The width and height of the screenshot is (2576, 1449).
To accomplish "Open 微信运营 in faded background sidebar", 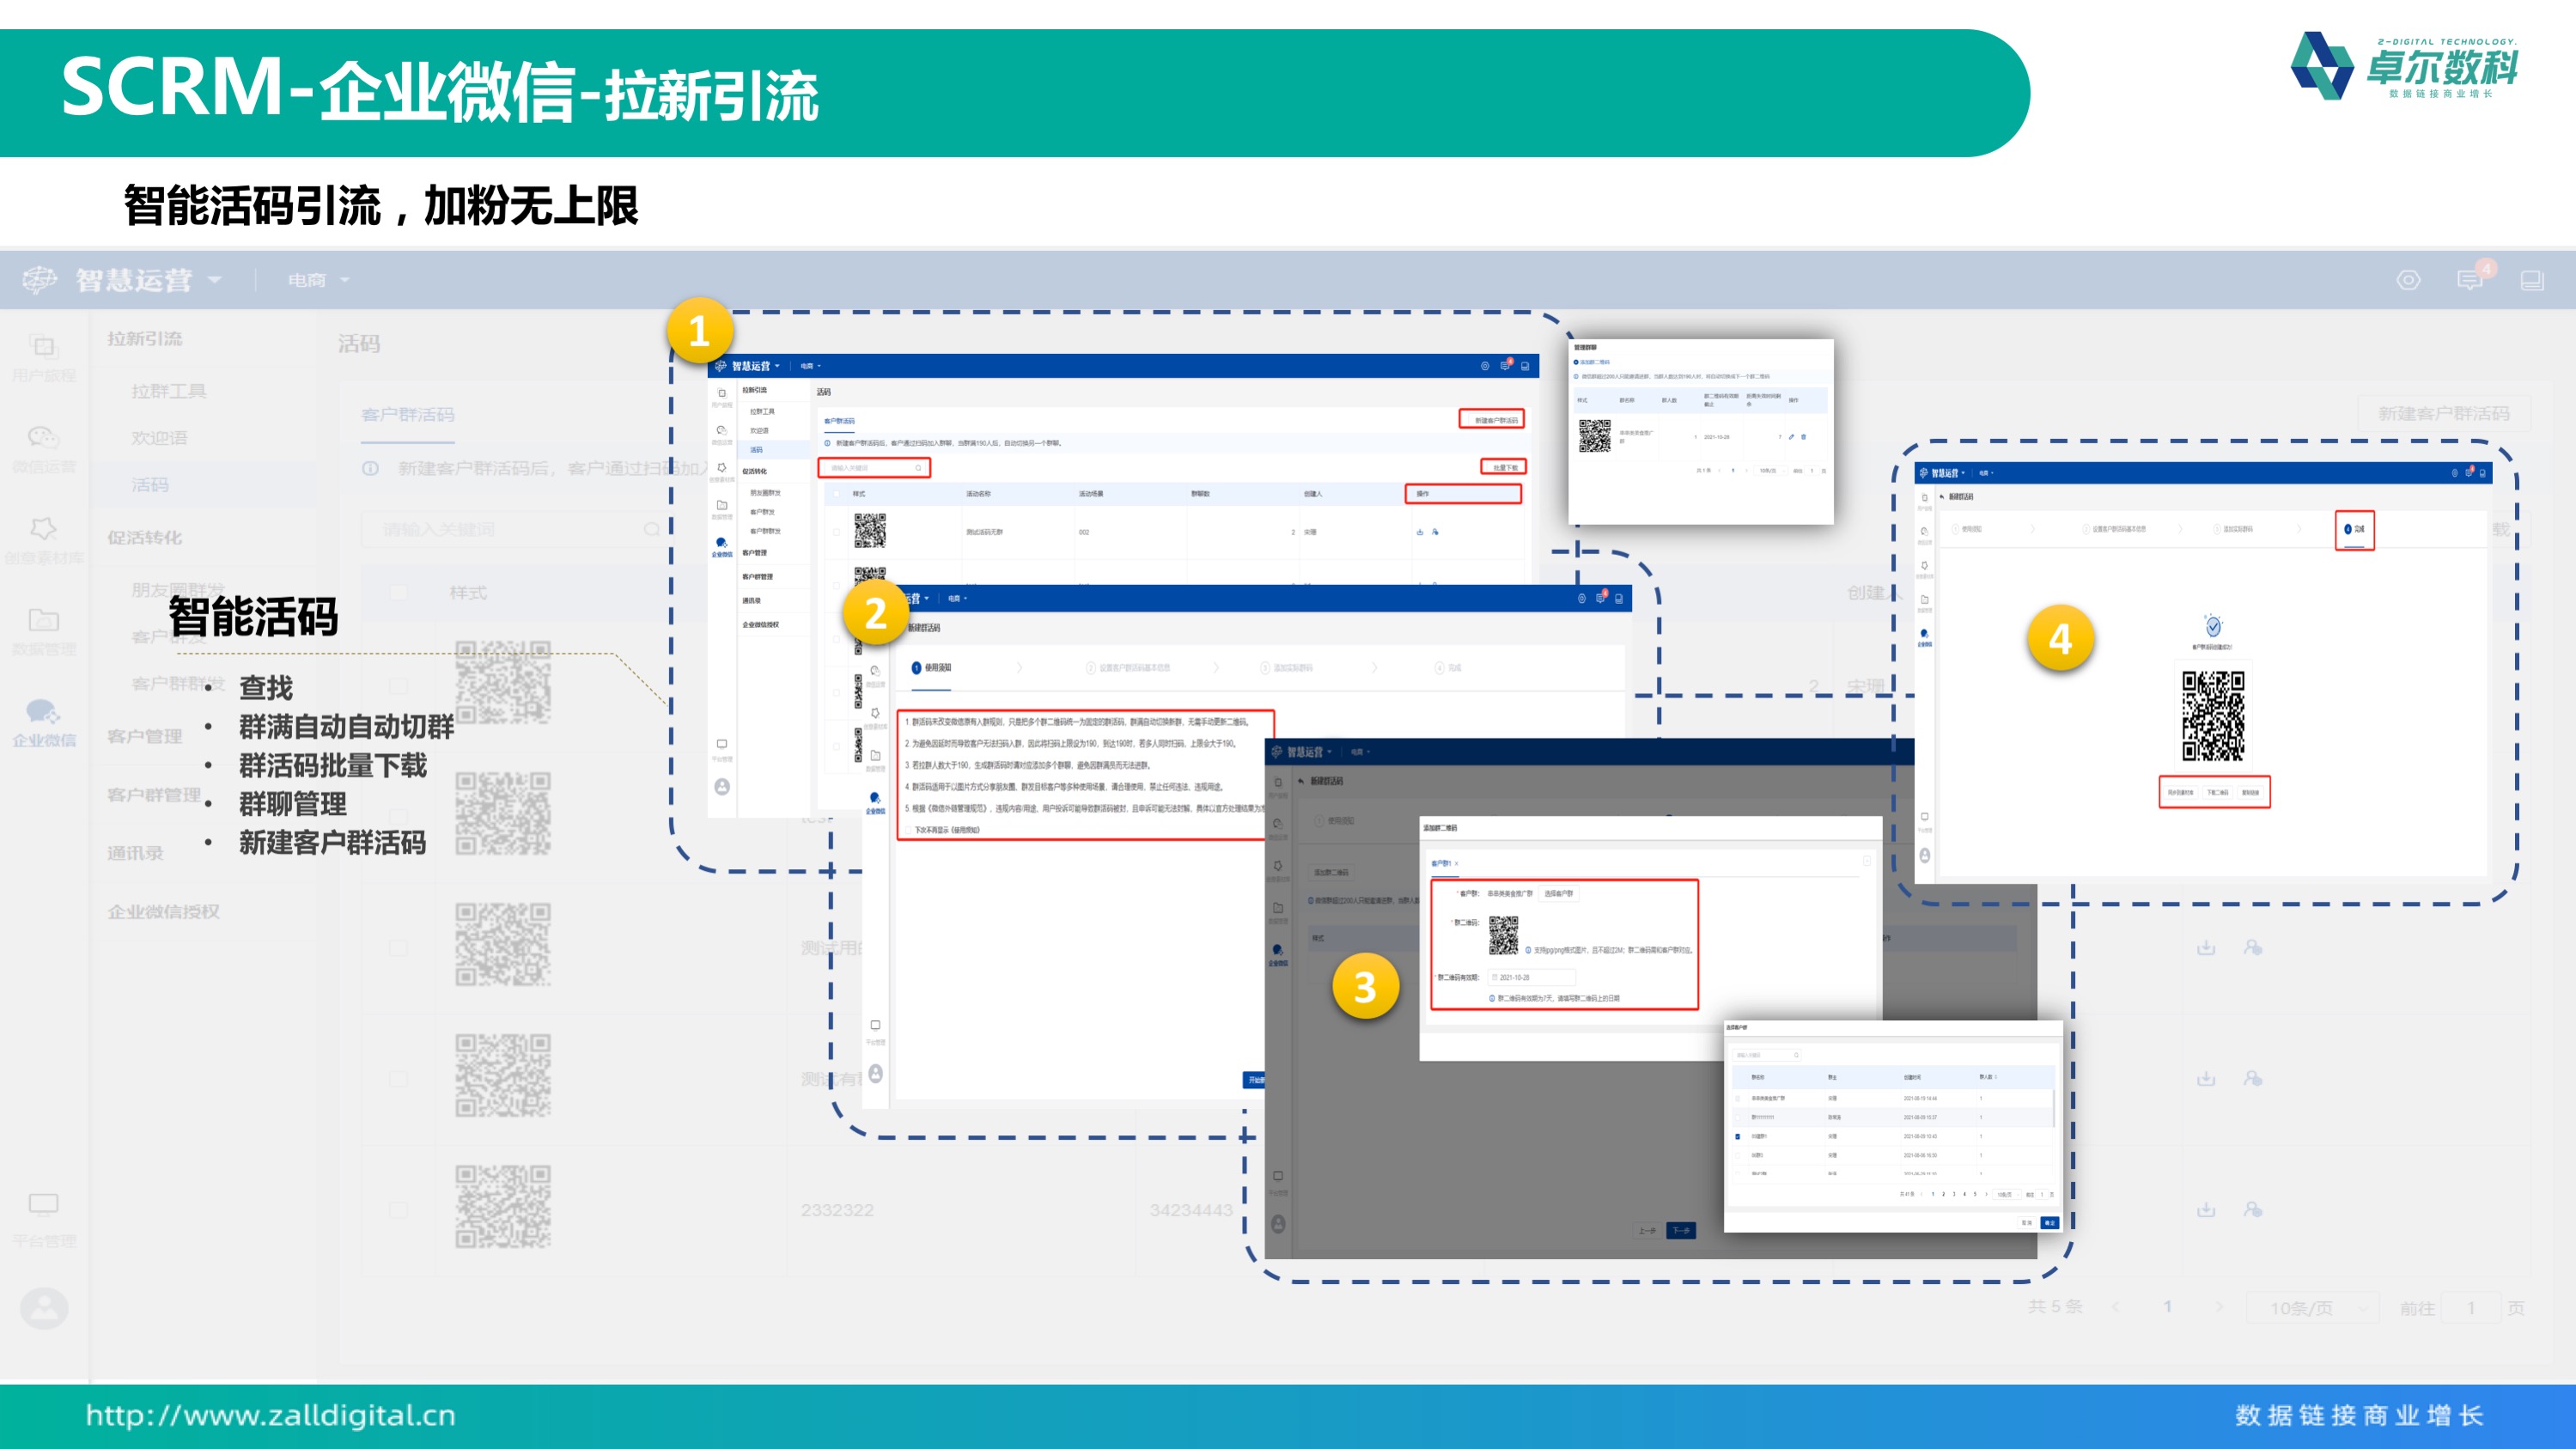I will [x=44, y=449].
